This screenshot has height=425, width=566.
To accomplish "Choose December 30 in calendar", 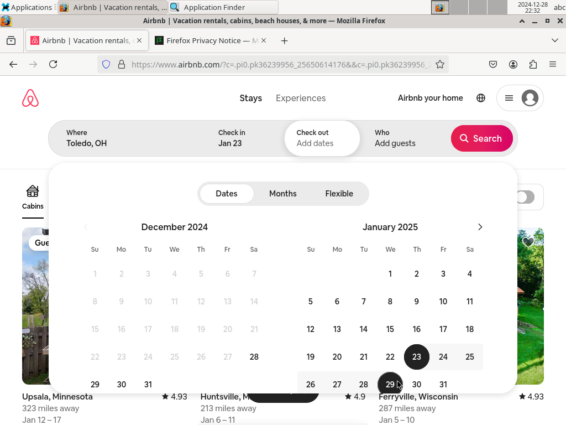I will 122,384.
